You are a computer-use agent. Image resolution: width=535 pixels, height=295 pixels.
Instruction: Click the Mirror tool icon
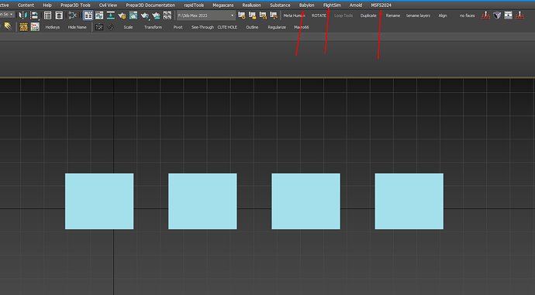coord(22,15)
